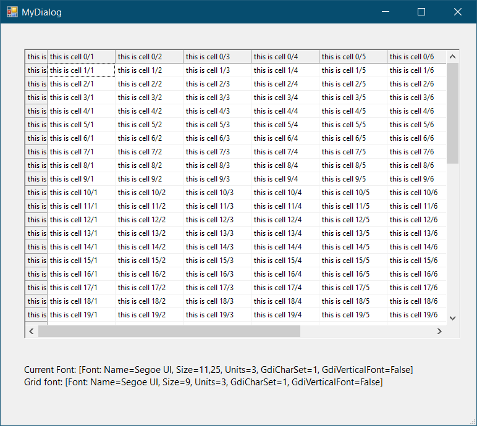Screen dimensions: 477x426
Task: Click the row header beside cell 10/1
Action: pyautogui.click(x=36, y=193)
